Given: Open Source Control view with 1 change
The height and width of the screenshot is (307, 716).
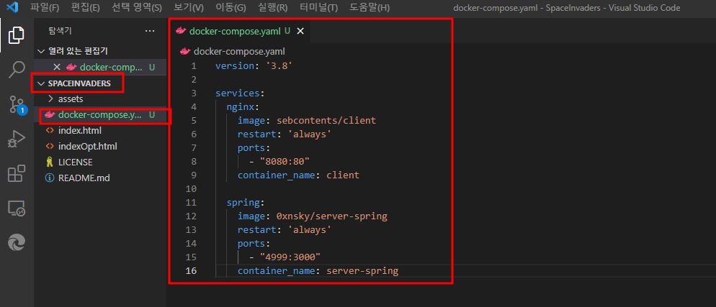Looking at the screenshot, I should pyautogui.click(x=17, y=105).
